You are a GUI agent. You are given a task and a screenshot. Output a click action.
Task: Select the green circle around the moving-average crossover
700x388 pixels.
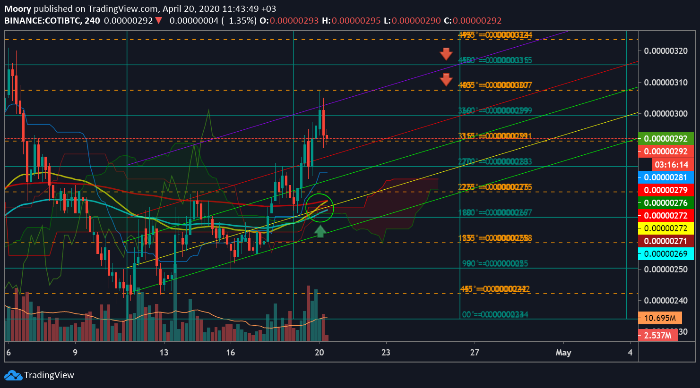coord(320,208)
